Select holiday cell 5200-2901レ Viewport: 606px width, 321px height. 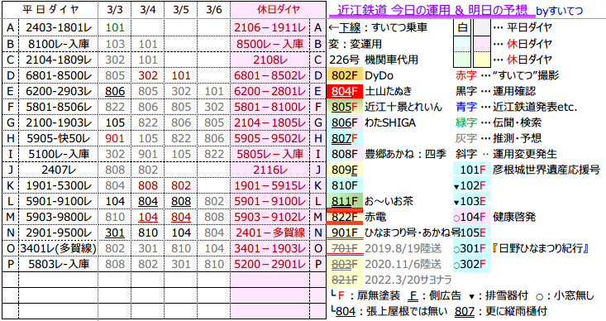click(x=270, y=264)
